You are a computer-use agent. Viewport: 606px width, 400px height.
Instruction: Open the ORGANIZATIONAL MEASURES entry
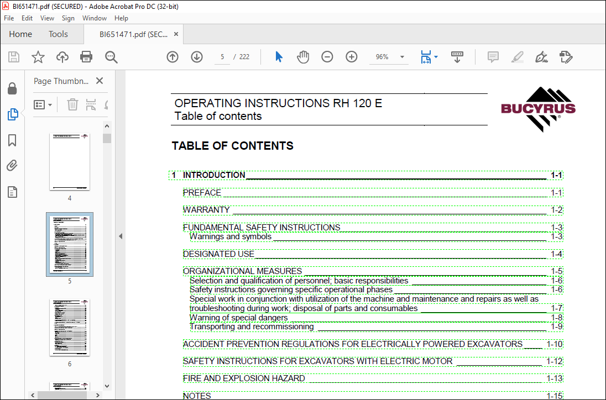coord(373,271)
